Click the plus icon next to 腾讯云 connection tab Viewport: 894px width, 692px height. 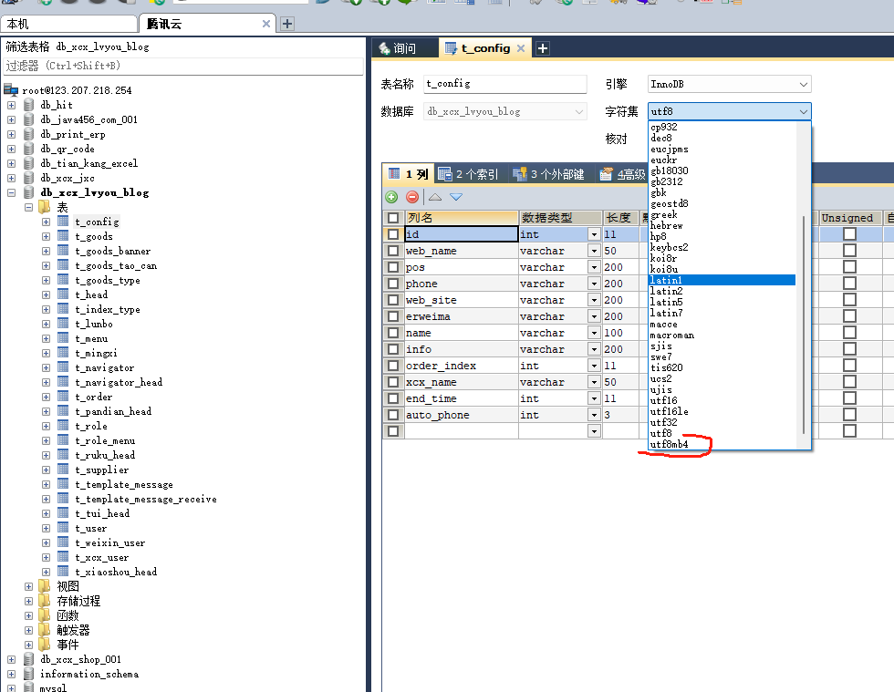pyautogui.click(x=287, y=24)
